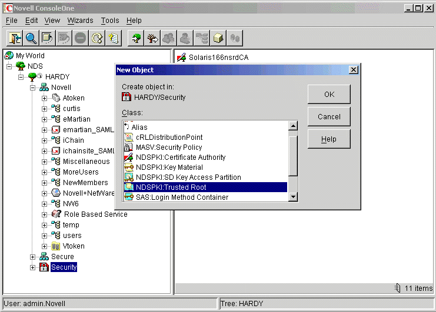436x312 pixels.
Task: Click the Security container red icon in tree
Action: pos(44,267)
